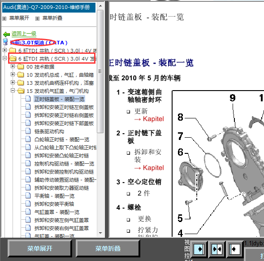Click the computer icon beside 当前:3.0T柴油

click(5, 42)
